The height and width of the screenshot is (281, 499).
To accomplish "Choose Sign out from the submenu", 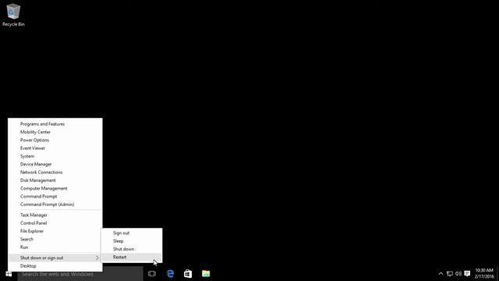I will (x=132, y=233).
